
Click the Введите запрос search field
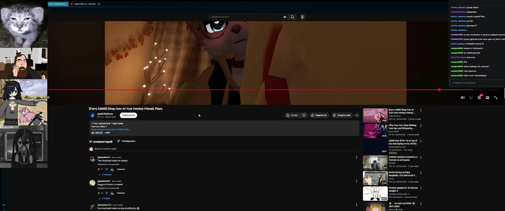pyautogui.click(x=246, y=17)
